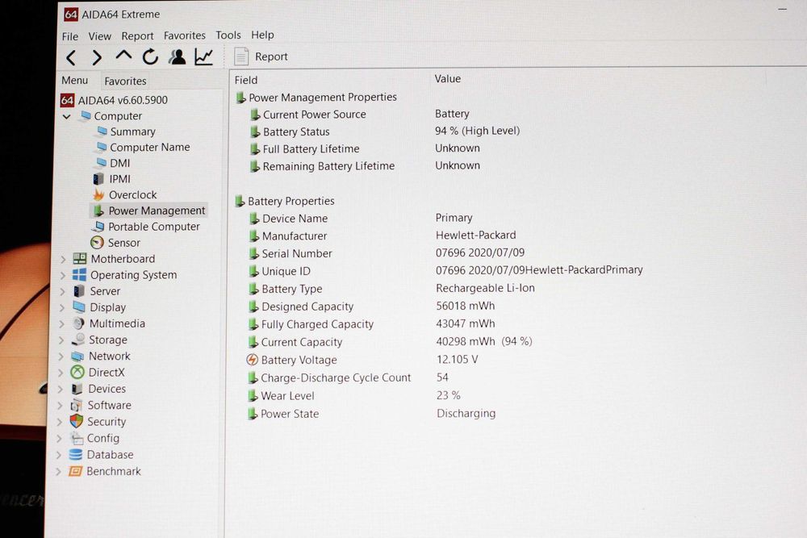Collapse the Computer tree node chevron

pyautogui.click(x=66, y=116)
